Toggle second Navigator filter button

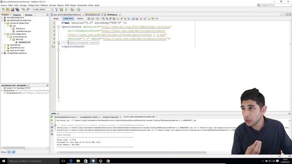coord(13,152)
